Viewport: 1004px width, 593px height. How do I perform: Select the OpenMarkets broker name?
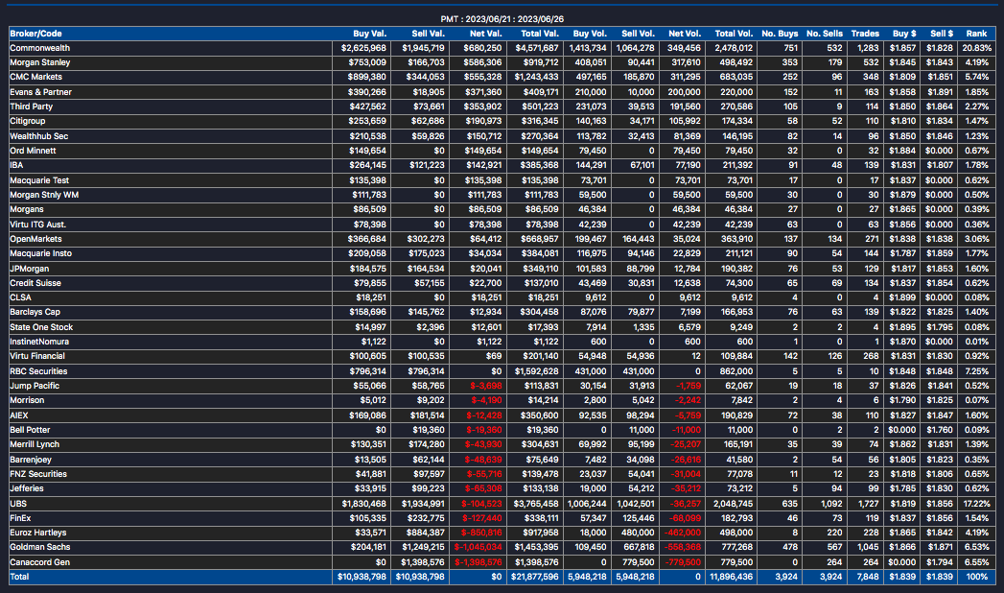35,239
